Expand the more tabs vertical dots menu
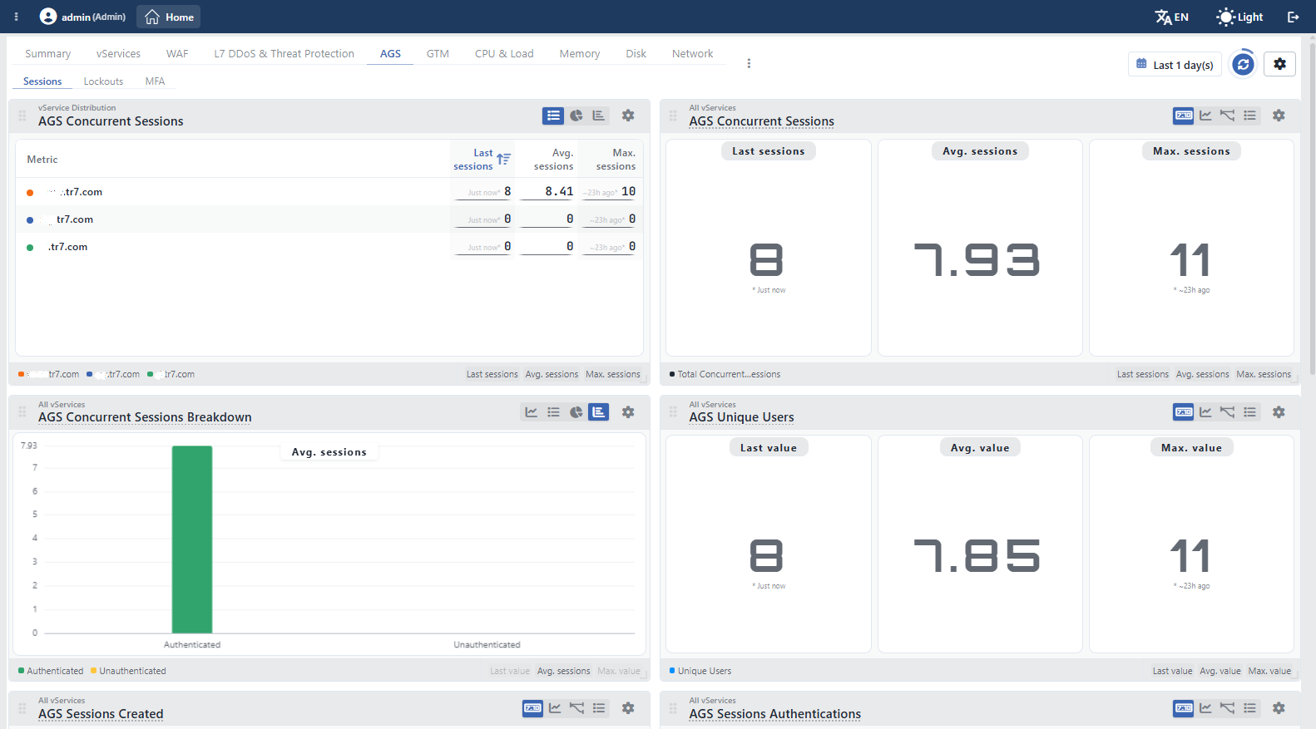 [x=749, y=63]
